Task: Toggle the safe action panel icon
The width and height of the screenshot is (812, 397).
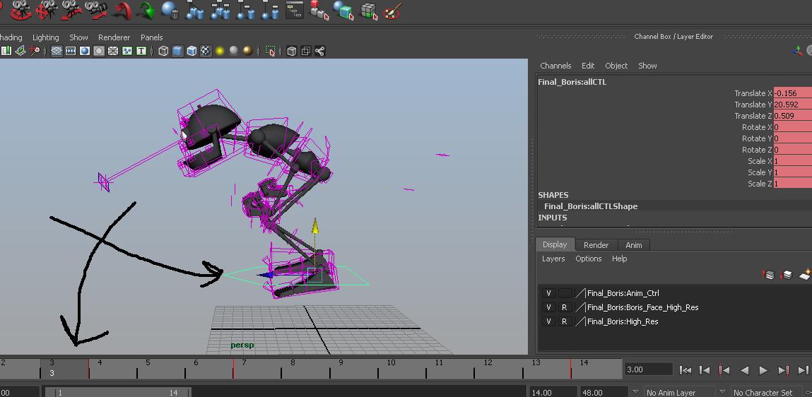Action: tap(127, 52)
